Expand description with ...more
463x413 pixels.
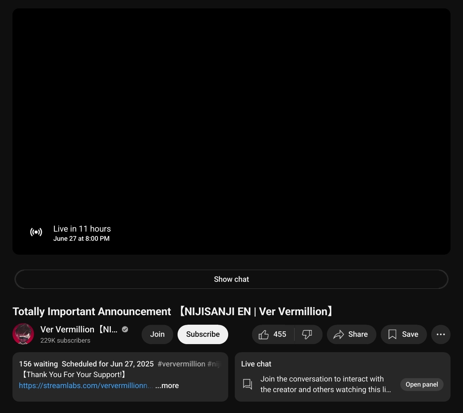click(x=167, y=386)
